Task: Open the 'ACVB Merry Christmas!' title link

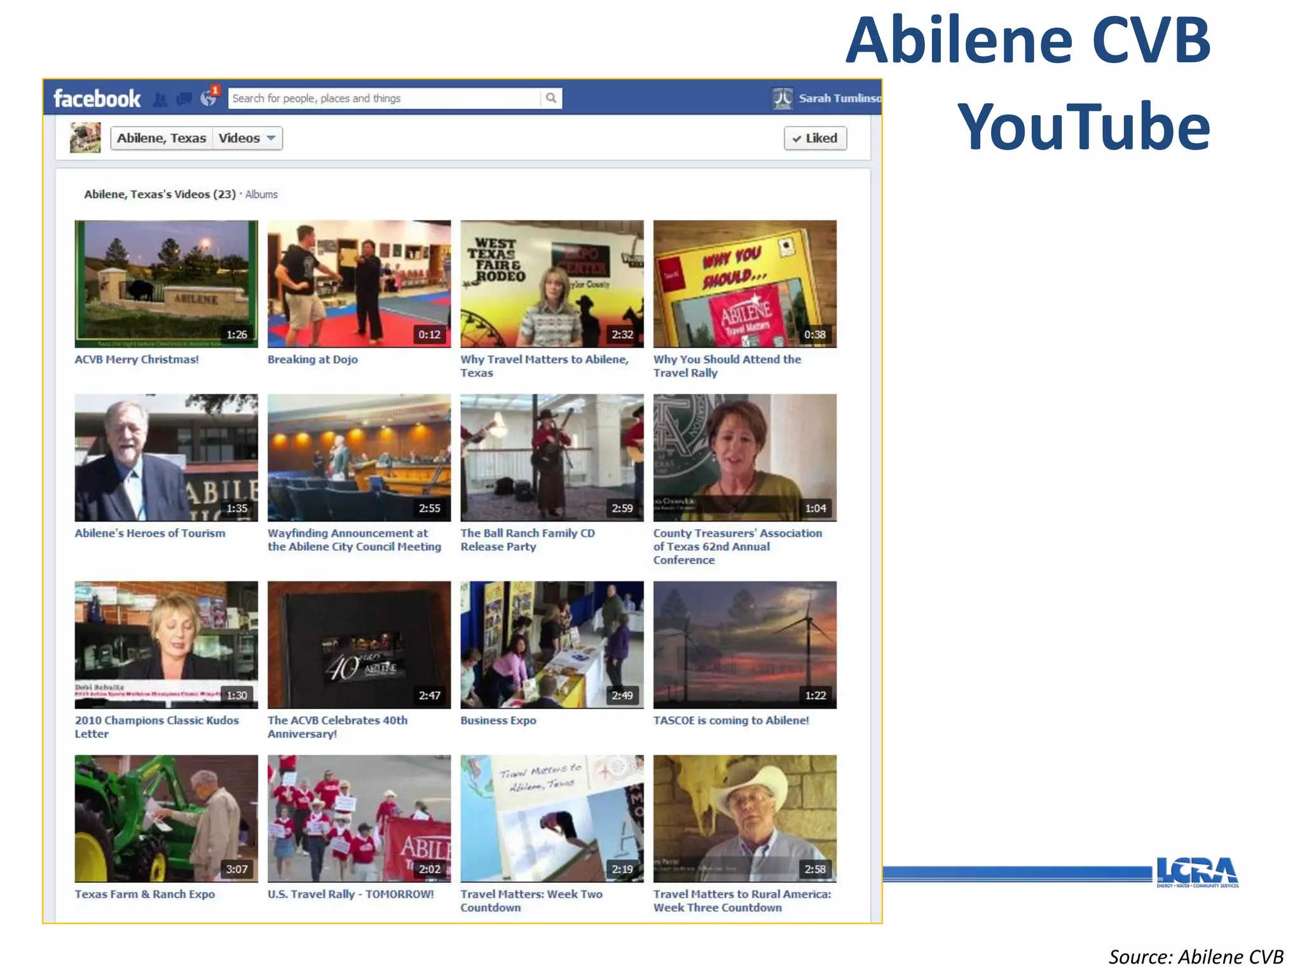Action: pyautogui.click(x=137, y=359)
